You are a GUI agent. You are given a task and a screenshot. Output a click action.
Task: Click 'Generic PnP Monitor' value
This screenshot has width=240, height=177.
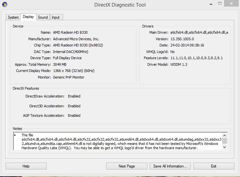point(68,77)
